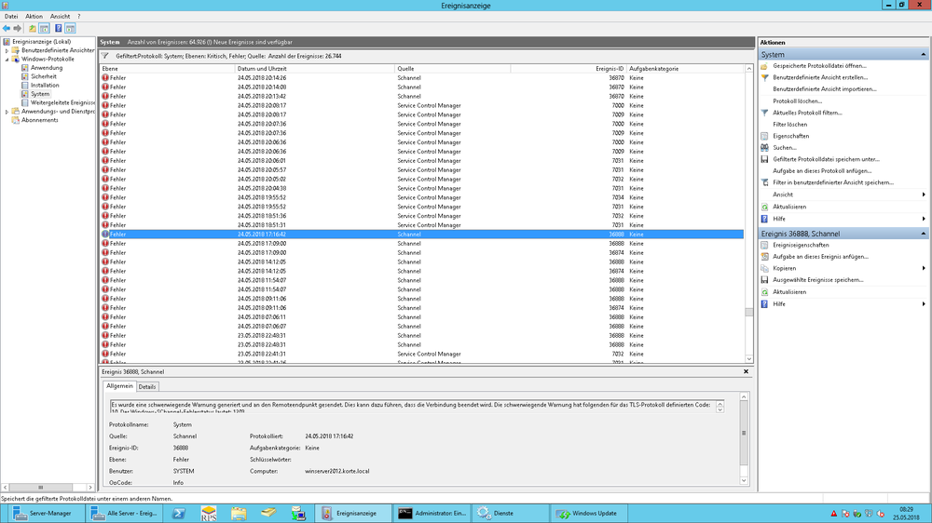The height and width of the screenshot is (523, 932).
Task: Expand the 'Kopieren' submenu arrow
Action: click(923, 268)
